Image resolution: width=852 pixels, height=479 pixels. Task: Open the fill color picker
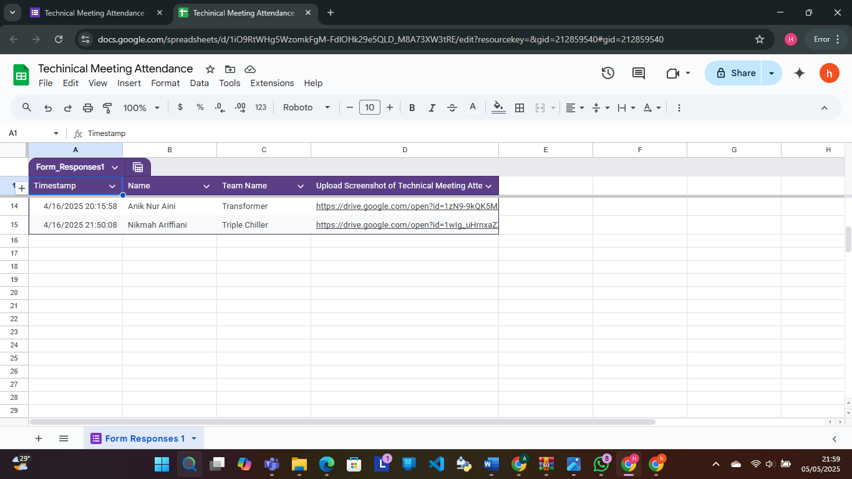(498, 108)
